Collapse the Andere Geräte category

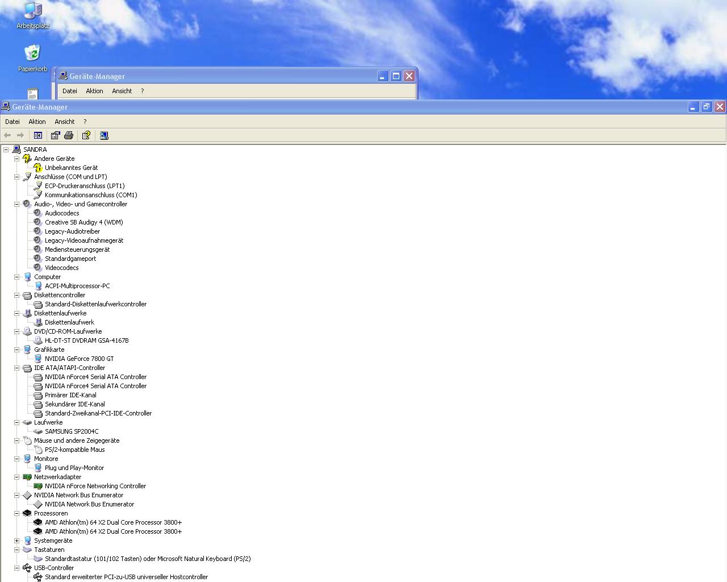click(16, 159)
